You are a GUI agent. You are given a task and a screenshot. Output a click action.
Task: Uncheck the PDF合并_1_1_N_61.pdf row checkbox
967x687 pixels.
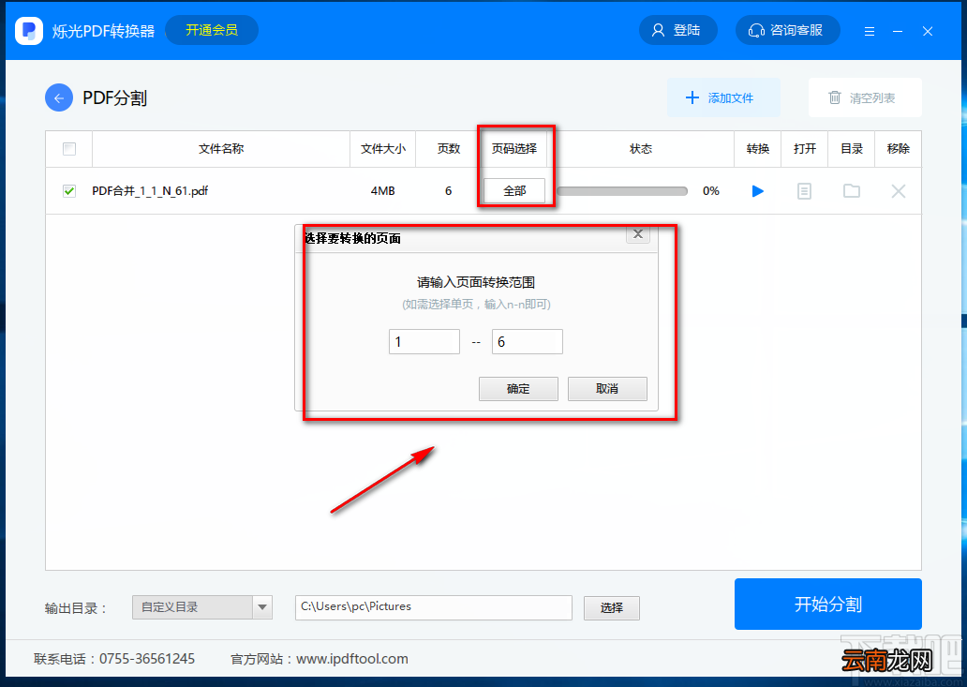69,190
